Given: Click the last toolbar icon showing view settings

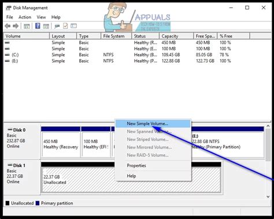Looking at the screenshot, I should point(73,26).
